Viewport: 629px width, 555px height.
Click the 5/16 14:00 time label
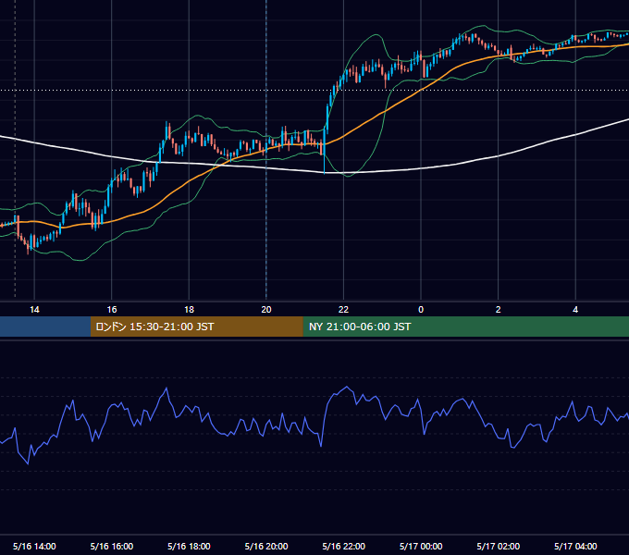[34, 546]
